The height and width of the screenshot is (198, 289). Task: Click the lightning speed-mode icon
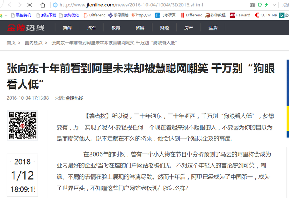coord(266,5)
